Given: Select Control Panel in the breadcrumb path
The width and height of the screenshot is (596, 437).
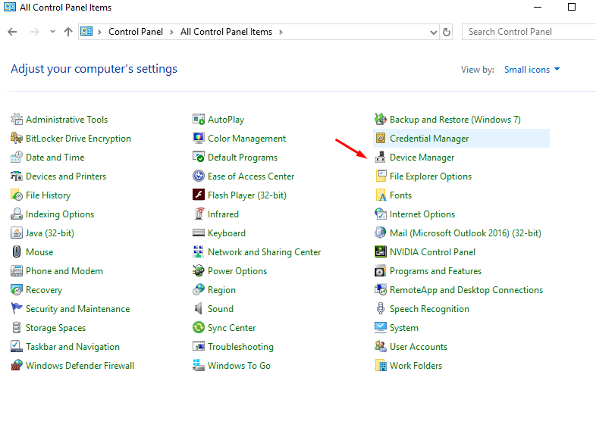Looking at the screenshot, I should (x=134, y=32).
